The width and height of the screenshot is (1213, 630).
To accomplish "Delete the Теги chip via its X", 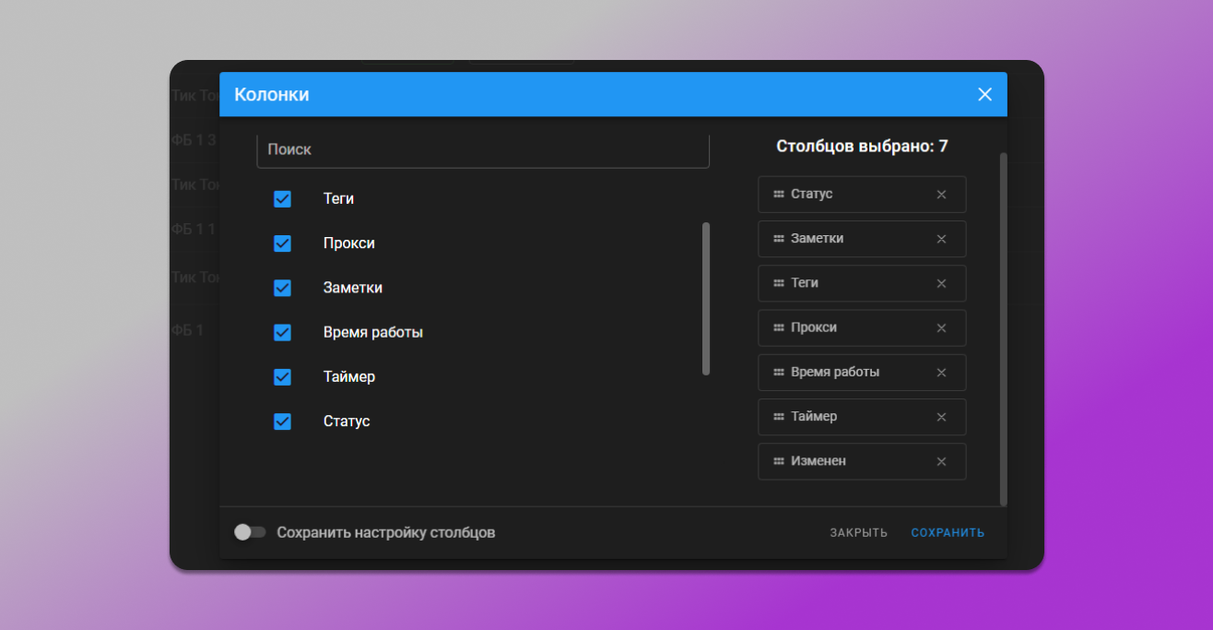I will [941, 284].
